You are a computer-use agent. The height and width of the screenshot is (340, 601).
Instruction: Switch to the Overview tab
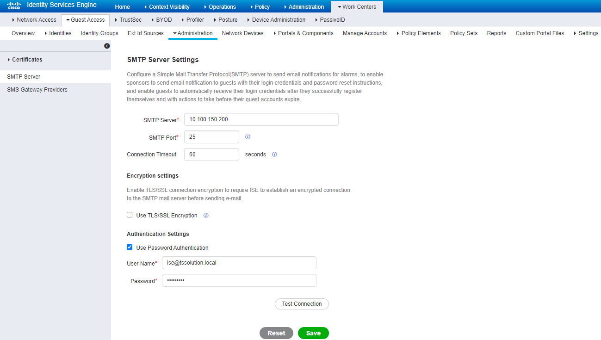coord(23,33)
